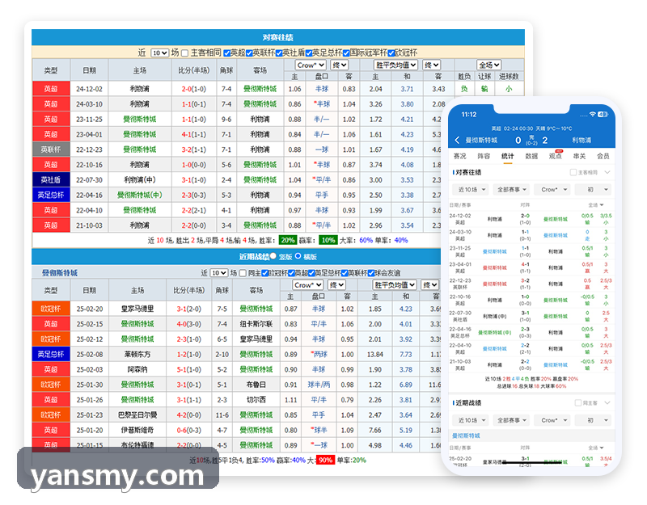
Task: Click 欧冠杯 type cell on 25-02-20 row
Action: pos(51,309)
